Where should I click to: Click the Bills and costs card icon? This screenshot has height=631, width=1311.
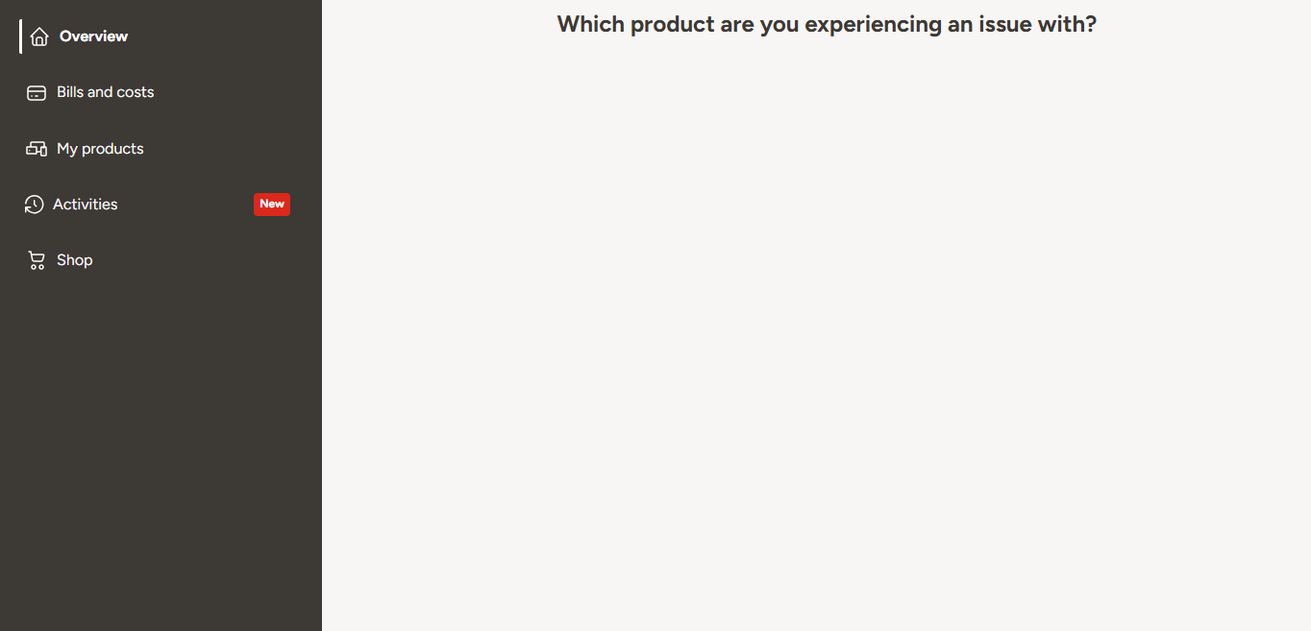click(x=37, y=93)
